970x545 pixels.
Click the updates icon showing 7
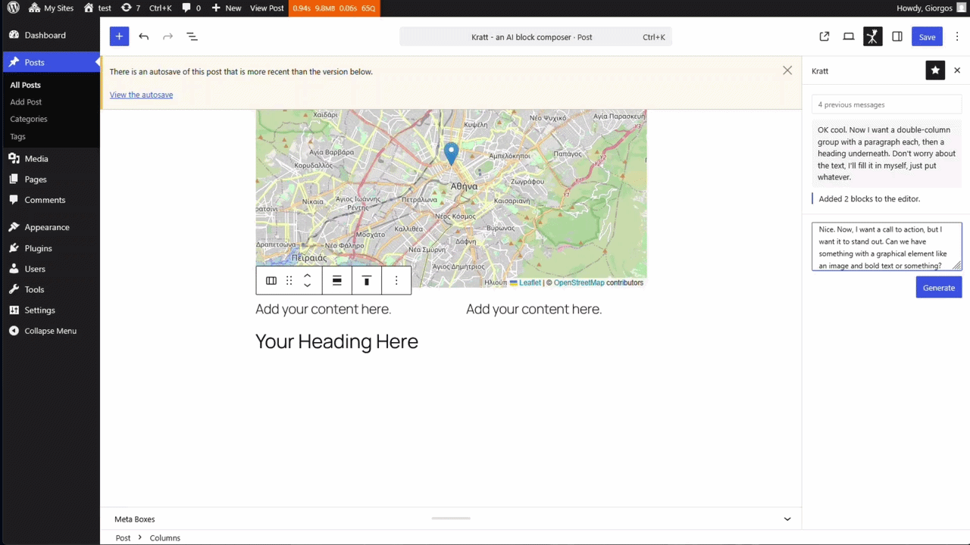130,8
